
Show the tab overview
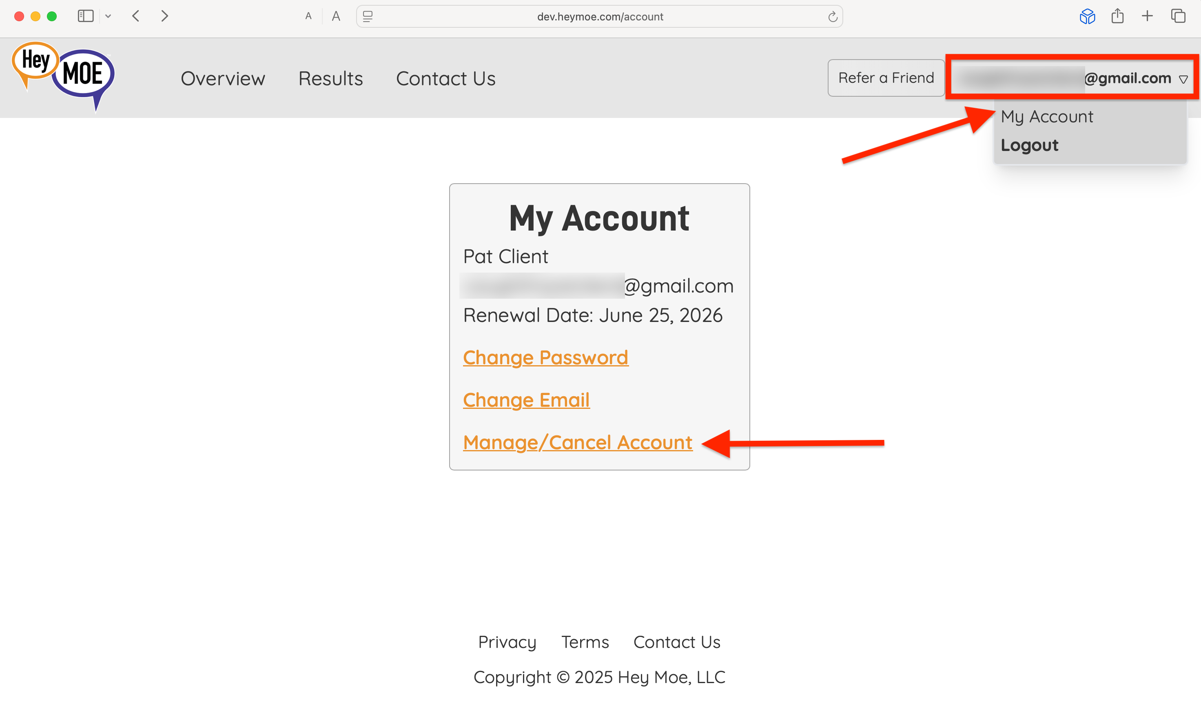1178,16
